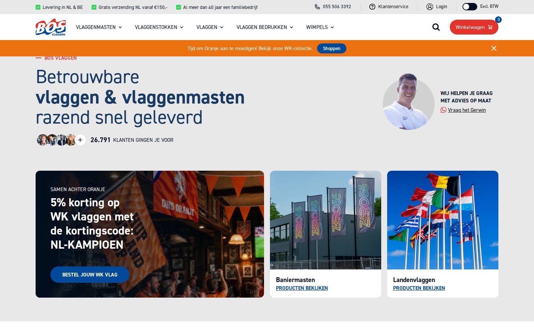Image resolution: width=534 pixels, height=334 pixels.
Task: Click the Landenvlaggen card title
Action: 414,280
